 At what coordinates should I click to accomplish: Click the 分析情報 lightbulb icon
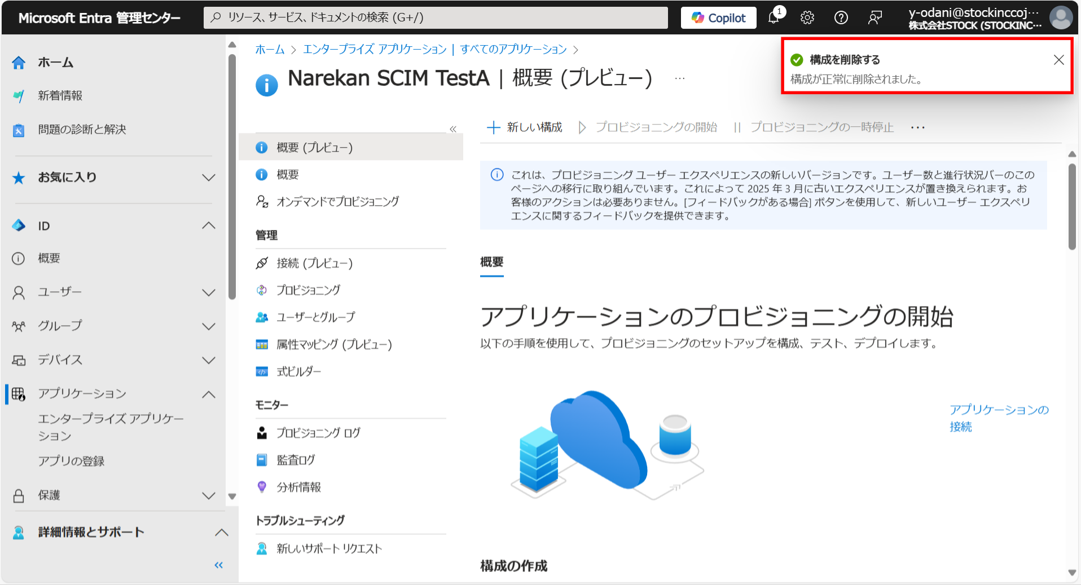point(262,487)
